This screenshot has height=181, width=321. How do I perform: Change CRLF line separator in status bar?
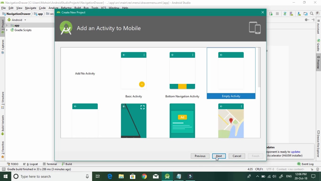click(x=259, y=169)
